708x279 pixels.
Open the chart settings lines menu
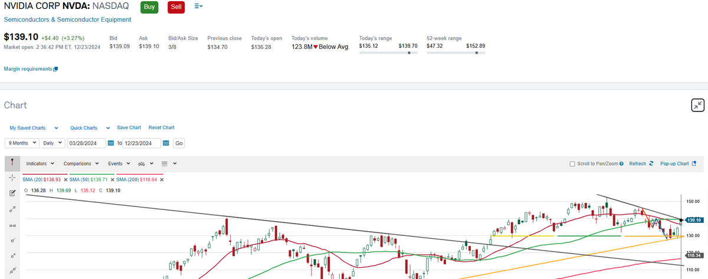coord(169,163)
